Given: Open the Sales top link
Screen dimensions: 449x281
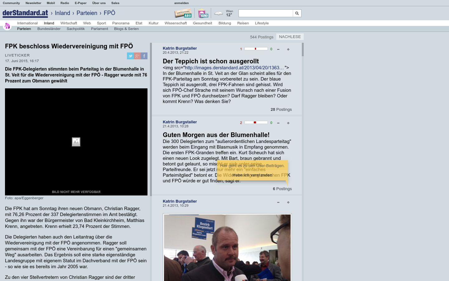Looking at the screenshot, I should pos(115,3).
